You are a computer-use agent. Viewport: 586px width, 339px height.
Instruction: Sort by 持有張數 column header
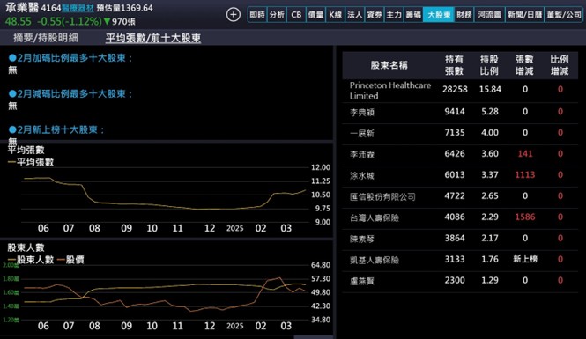click(454, 65)
